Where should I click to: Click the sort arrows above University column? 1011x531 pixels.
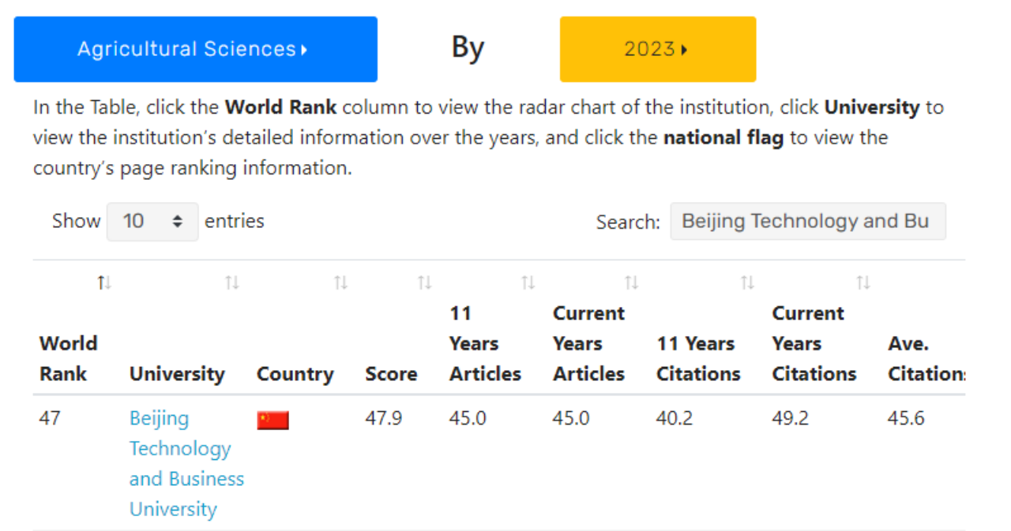click(231, 282)
